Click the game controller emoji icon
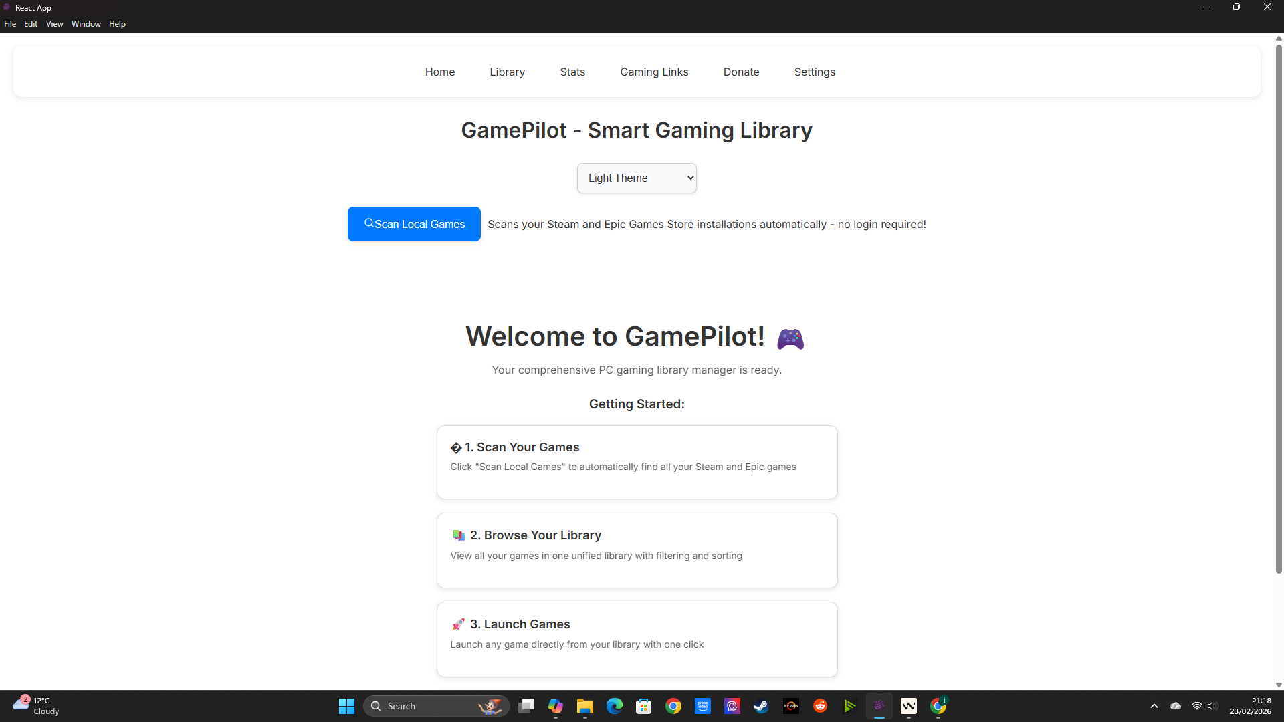 tap(790, 338)
